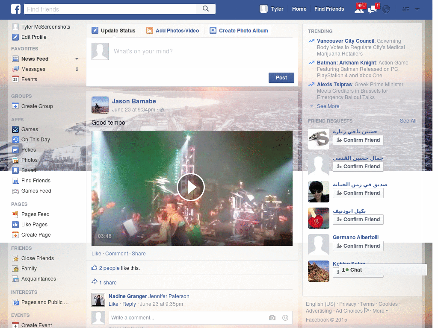Click the privacy lock icon near the top right
The image size is (438, 328).
(405, 9)
